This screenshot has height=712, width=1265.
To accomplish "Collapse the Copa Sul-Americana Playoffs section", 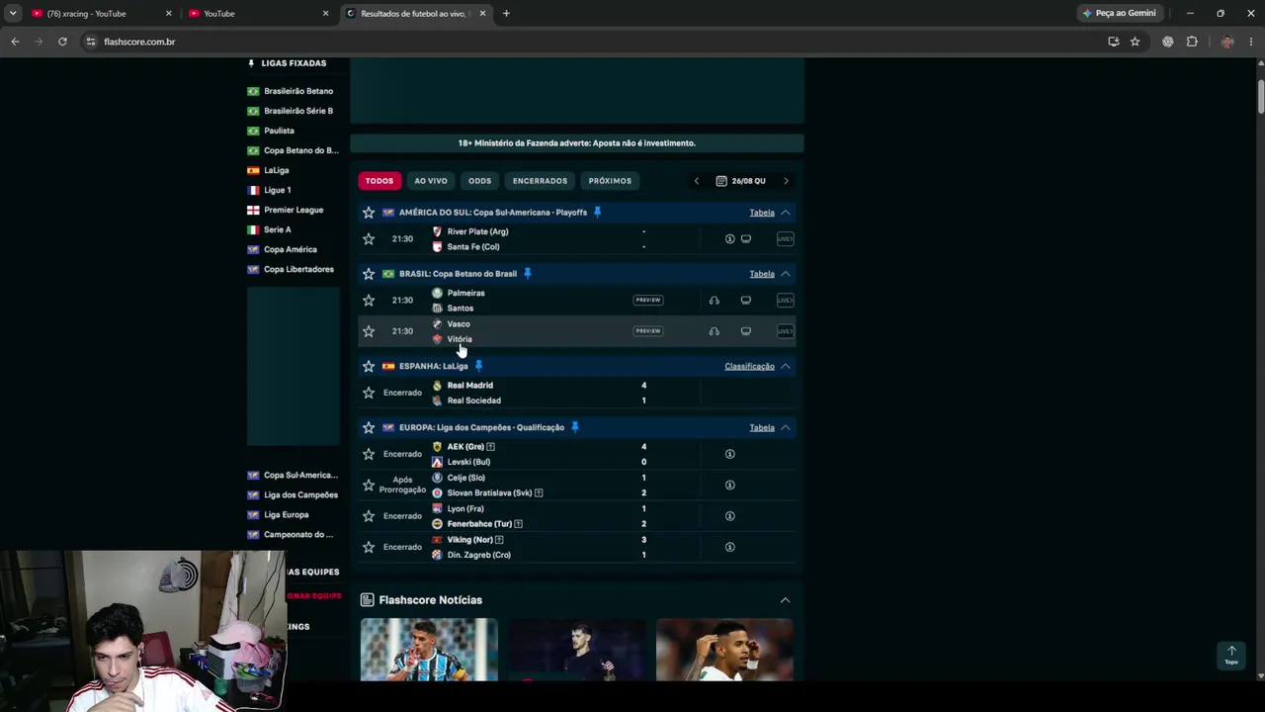I will point(786,213).
